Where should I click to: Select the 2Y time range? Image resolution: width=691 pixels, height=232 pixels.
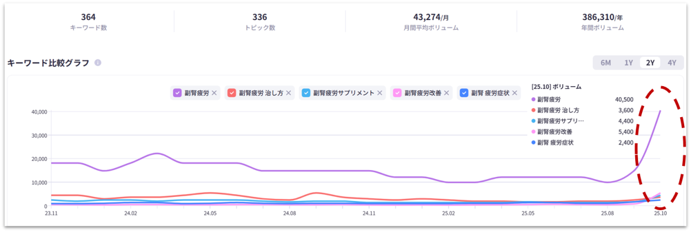pos(650,63)
